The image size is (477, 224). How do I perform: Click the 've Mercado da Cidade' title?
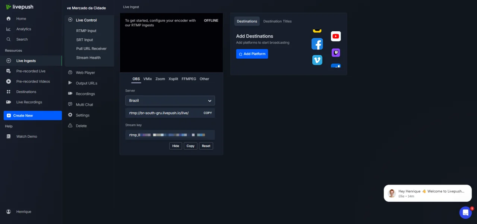click(x=86, y=8)
